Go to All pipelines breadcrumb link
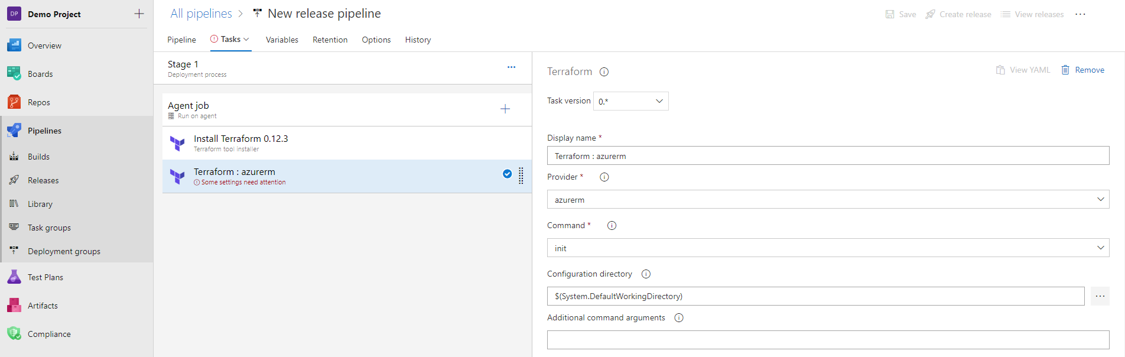Image resolution: width=1125 pixels, height=357 pixels. click(x=201, y=14)
